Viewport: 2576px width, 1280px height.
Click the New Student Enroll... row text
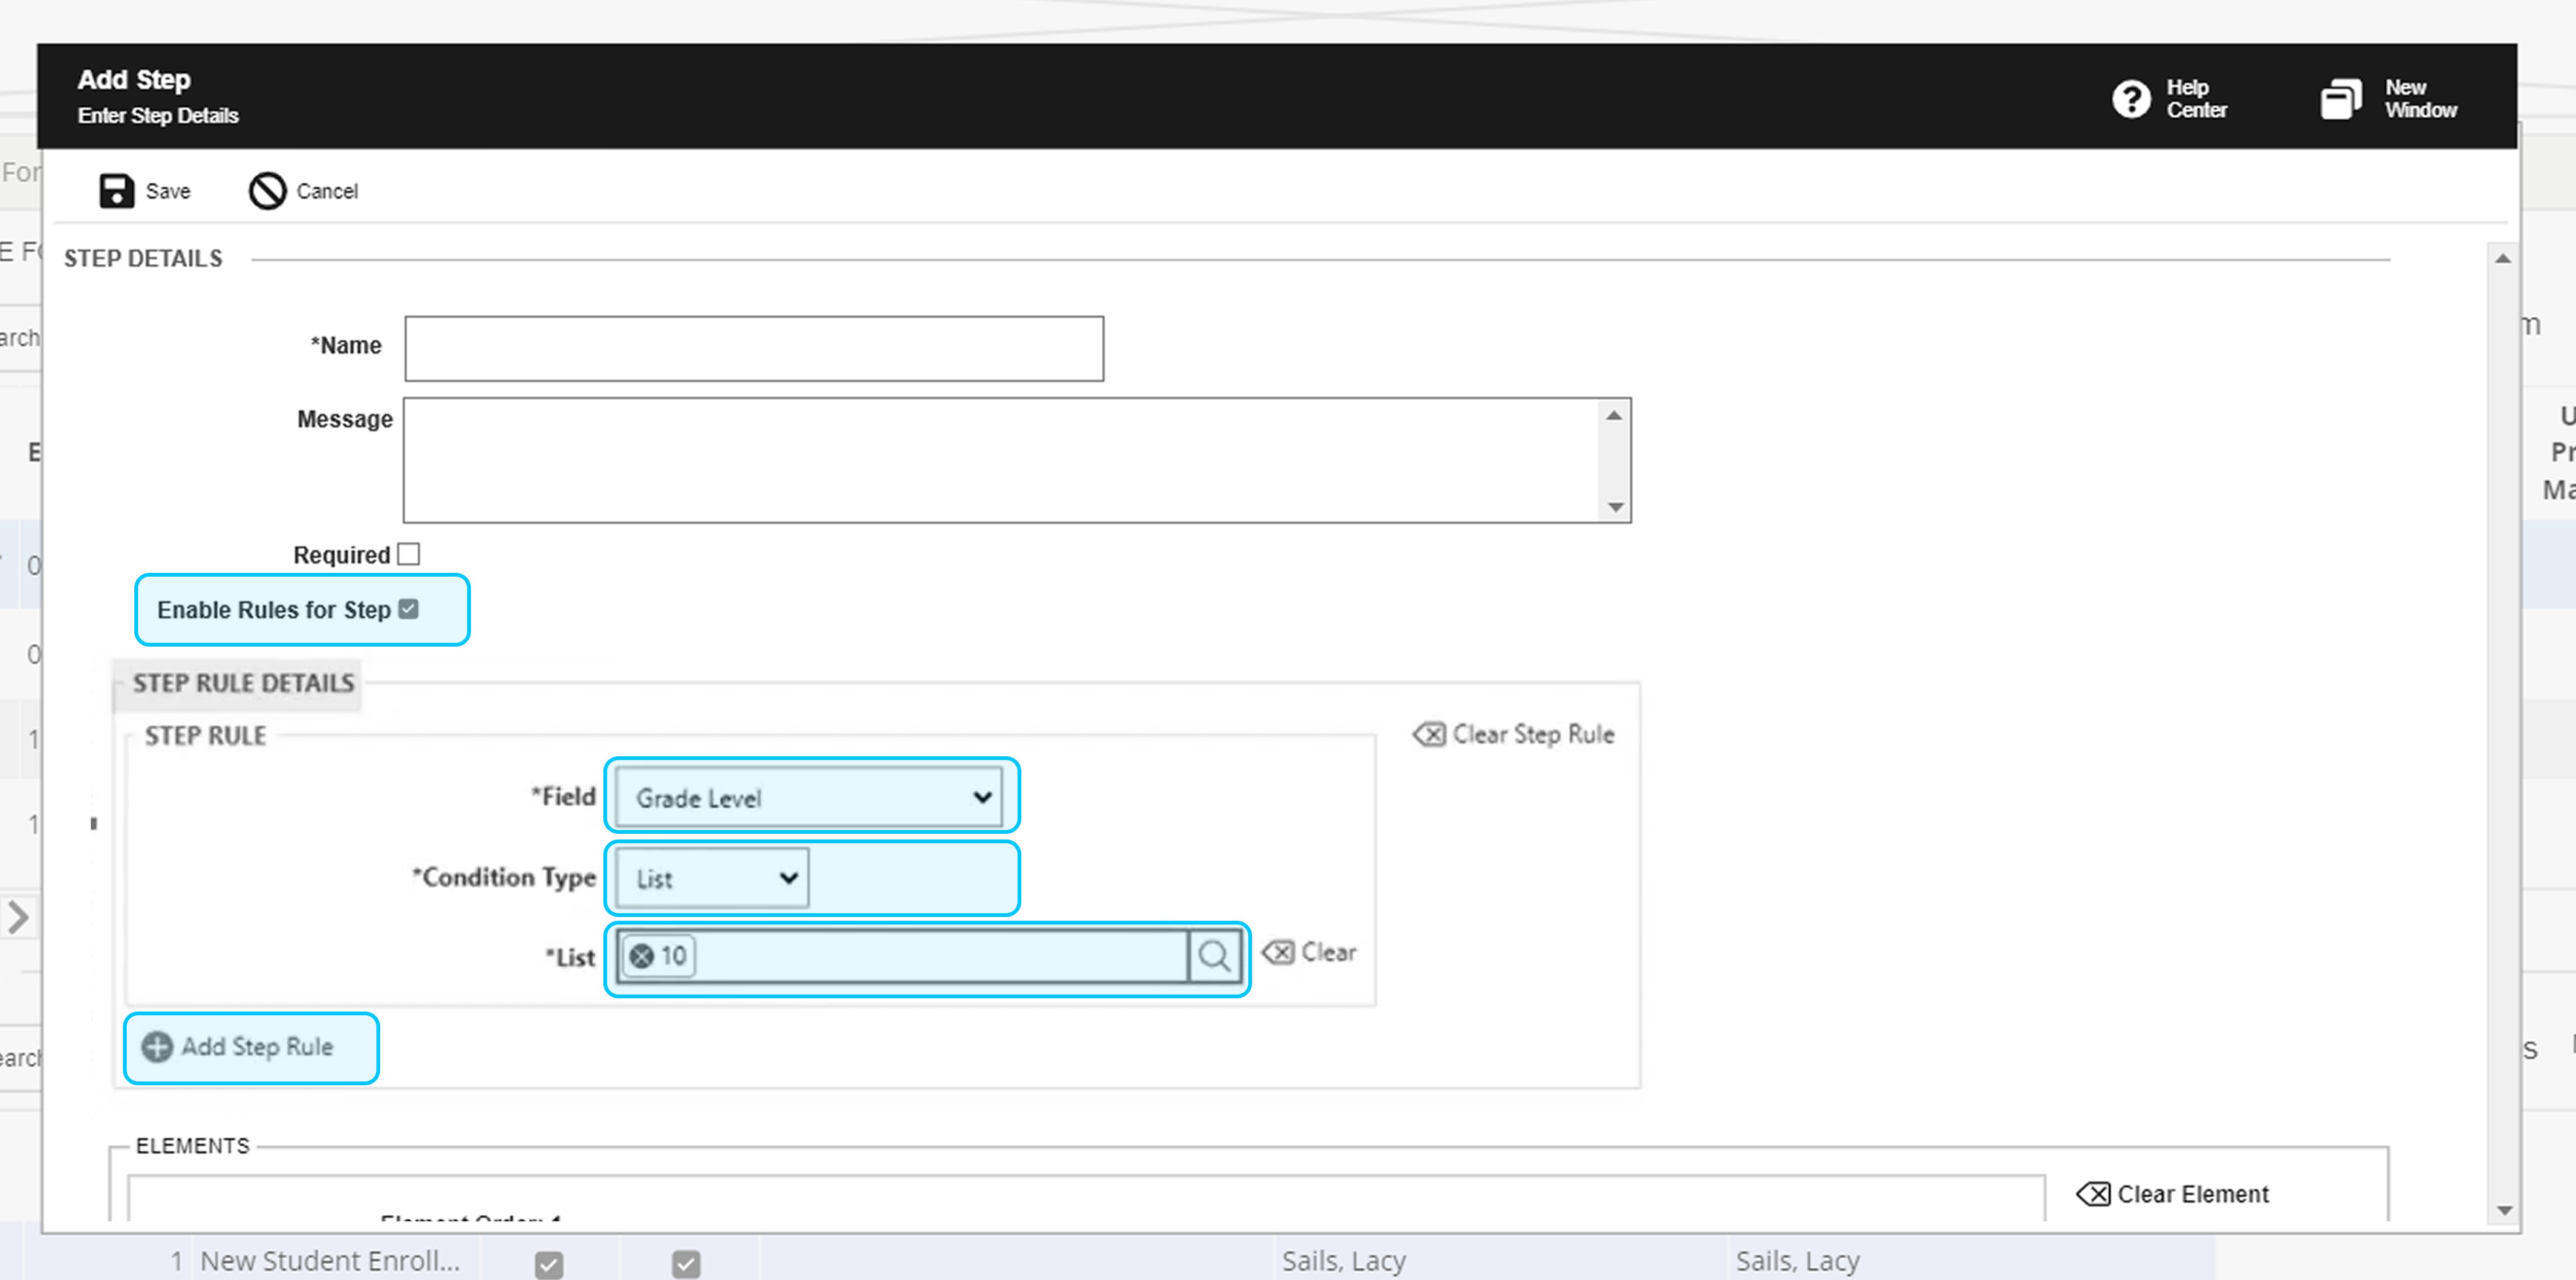(330, 1261)
